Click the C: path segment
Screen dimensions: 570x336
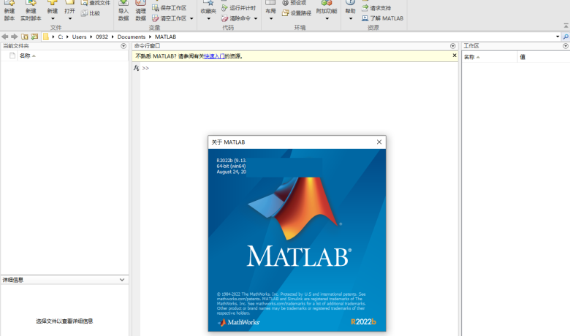pyautogui.click(x=61, y=37)
